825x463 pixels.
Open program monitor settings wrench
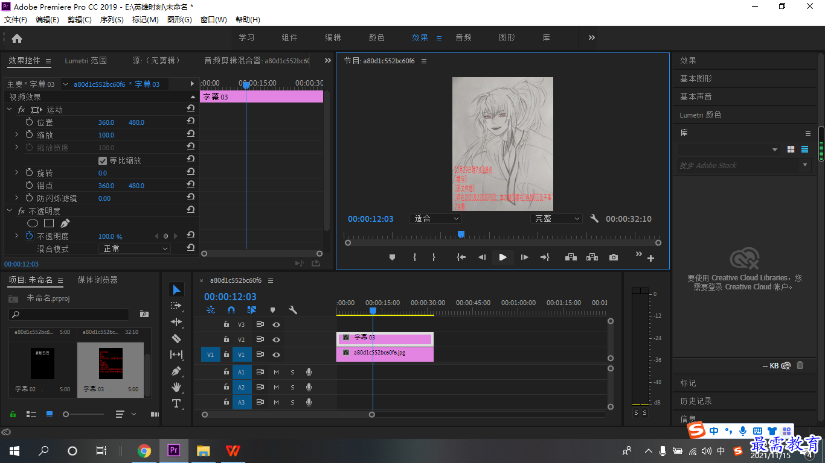[x=594, y=219]
